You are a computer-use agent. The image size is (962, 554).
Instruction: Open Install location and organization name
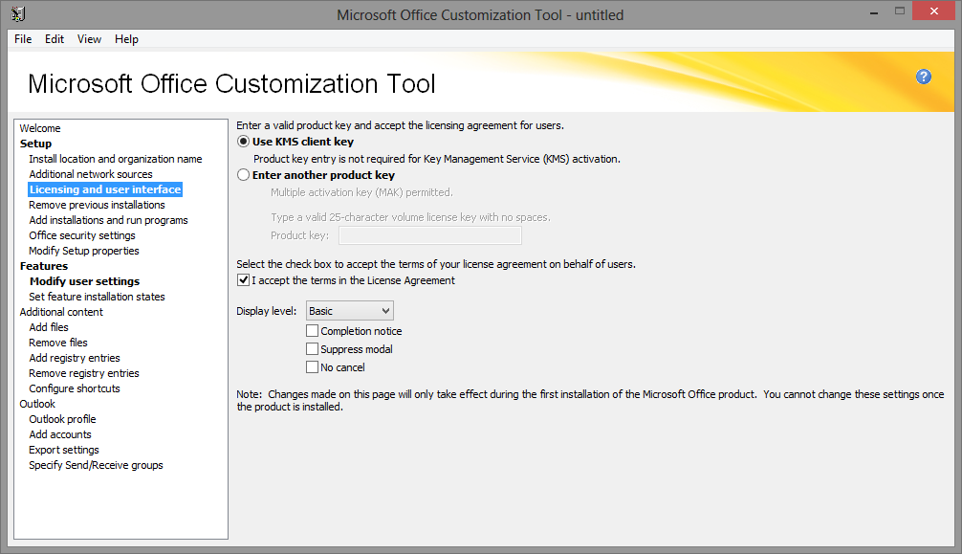pos(116,159)
